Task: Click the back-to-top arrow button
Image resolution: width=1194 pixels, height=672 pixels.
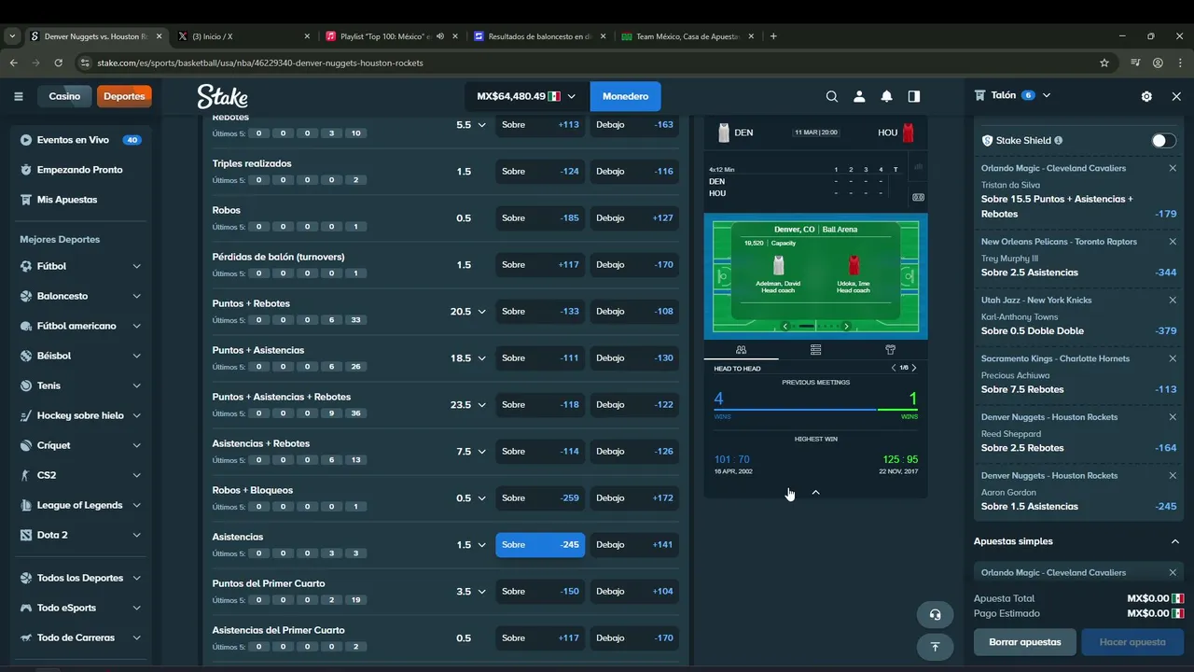Action: pos(935,646)
